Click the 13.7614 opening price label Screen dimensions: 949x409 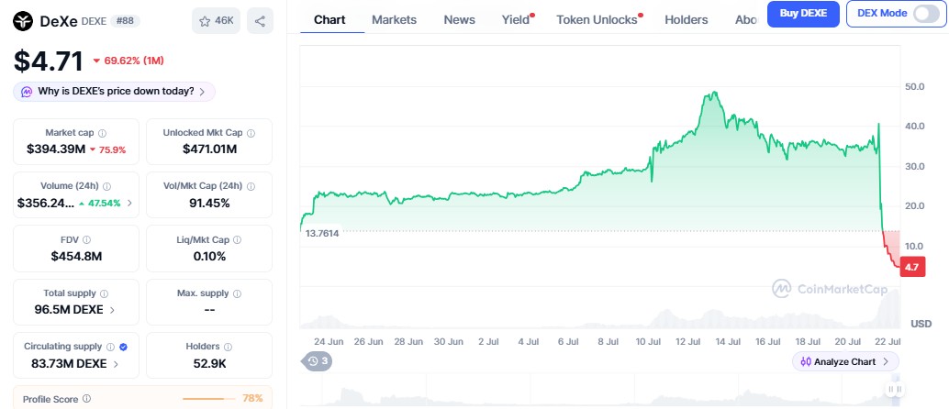pyautogui.click(x=322, y=234)
